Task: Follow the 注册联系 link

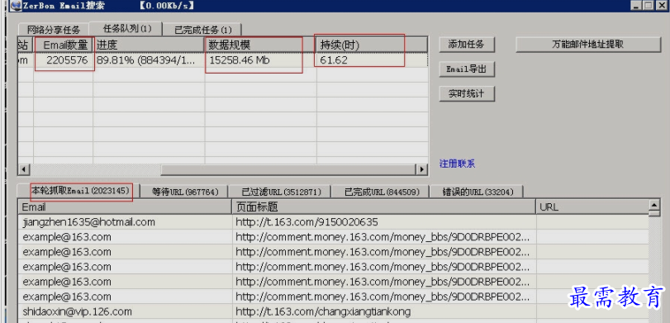Action: (x=457, y=164)
